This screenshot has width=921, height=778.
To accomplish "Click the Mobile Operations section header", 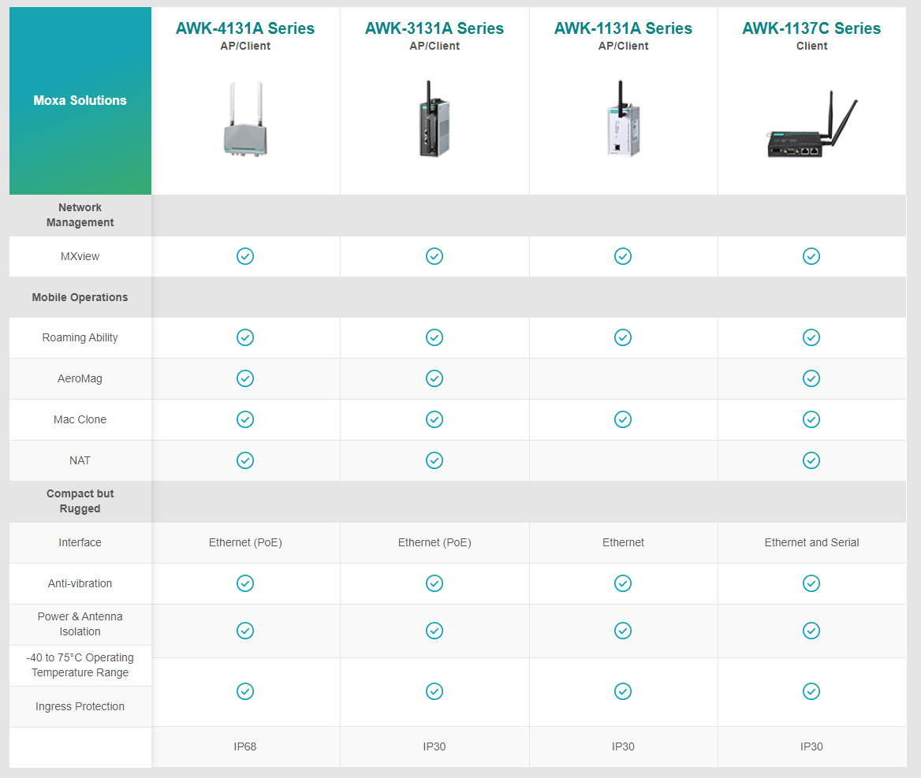I will pyautogui.click(x=80, y=298).
